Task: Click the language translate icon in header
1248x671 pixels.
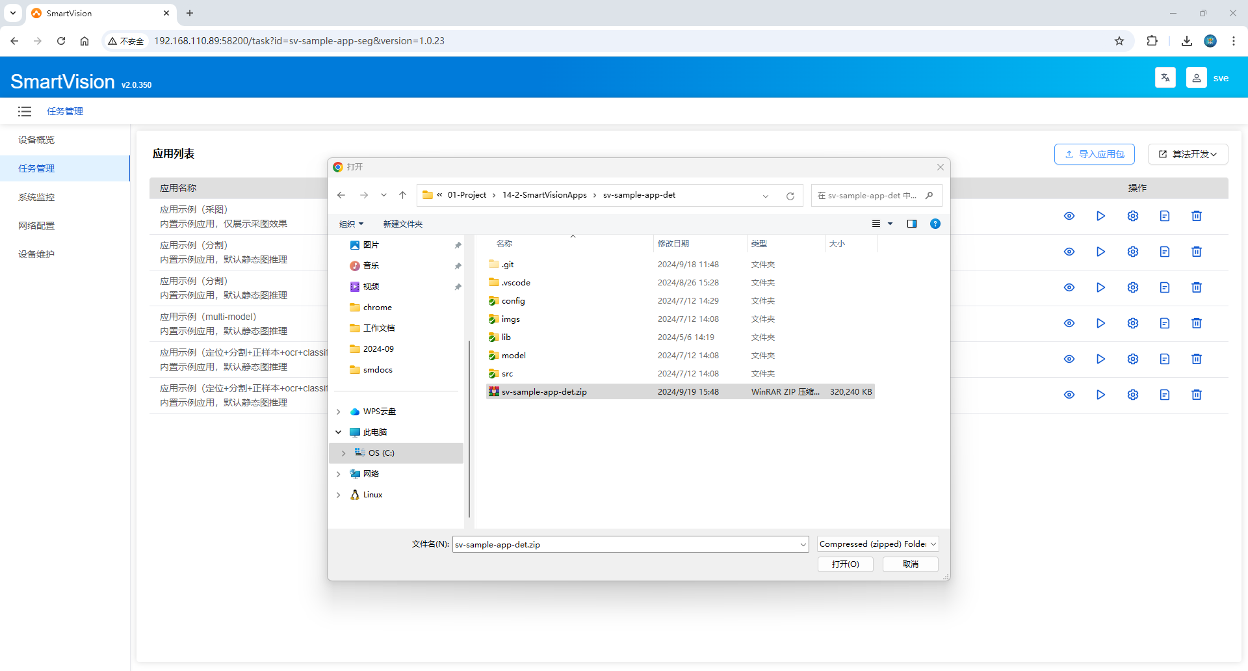Action: 1165,77
